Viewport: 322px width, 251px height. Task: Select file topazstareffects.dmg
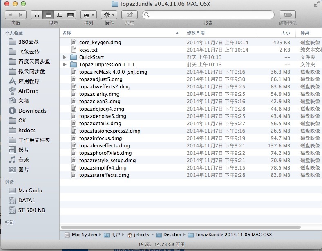[191, 175]
